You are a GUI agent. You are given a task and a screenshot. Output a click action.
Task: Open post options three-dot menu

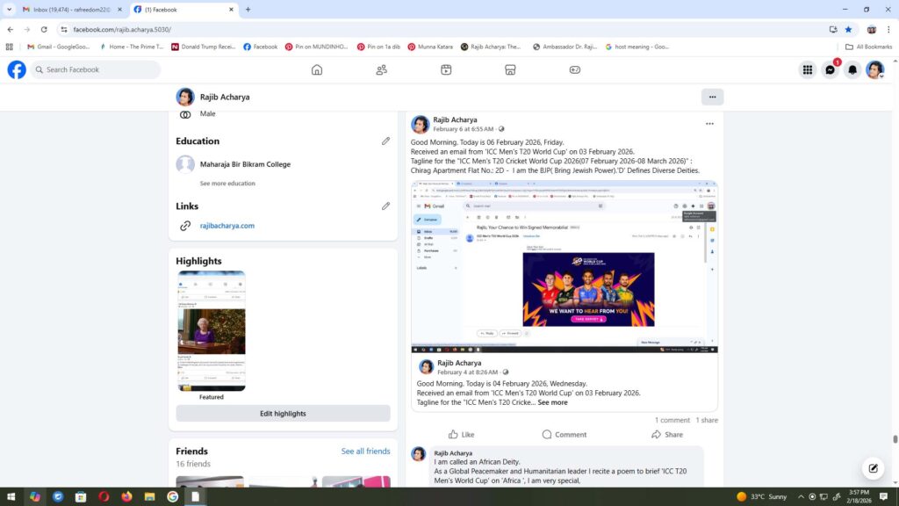click(x=709, y=124)
